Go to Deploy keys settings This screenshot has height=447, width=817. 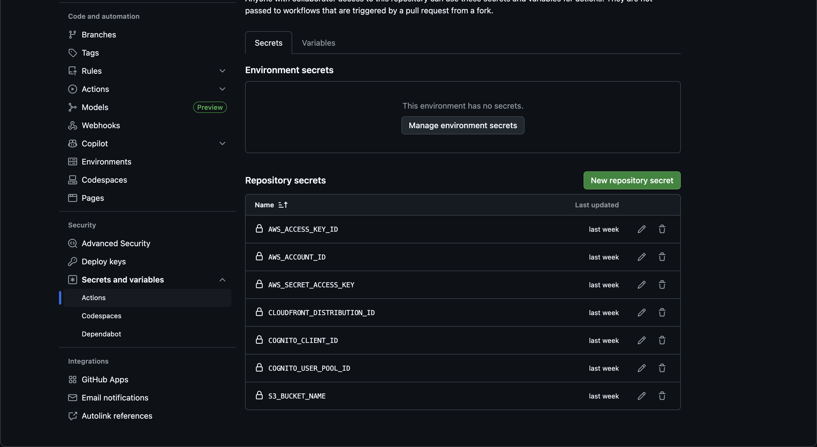coord(103,262)
